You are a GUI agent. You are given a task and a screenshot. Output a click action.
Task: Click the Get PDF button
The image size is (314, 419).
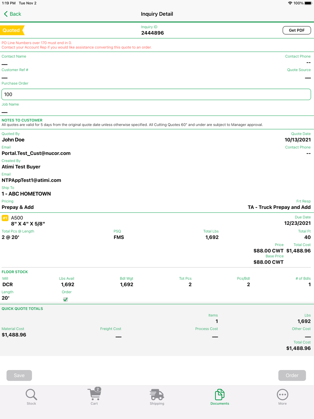[x=296, y=30]
